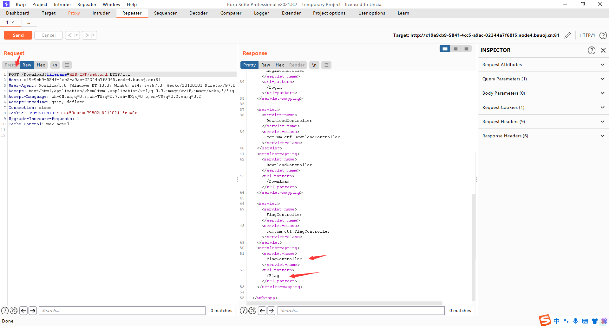Click microphone voice input tray icon
This screenshot has width=609, height=326.
pos(575,321)
